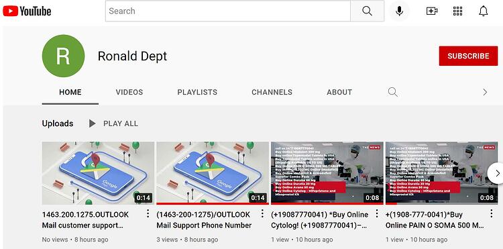Image resolution: width=503 pixels, height=249 pixels.
Task: Switch to the HOME tab
Action: coord(70,92)
